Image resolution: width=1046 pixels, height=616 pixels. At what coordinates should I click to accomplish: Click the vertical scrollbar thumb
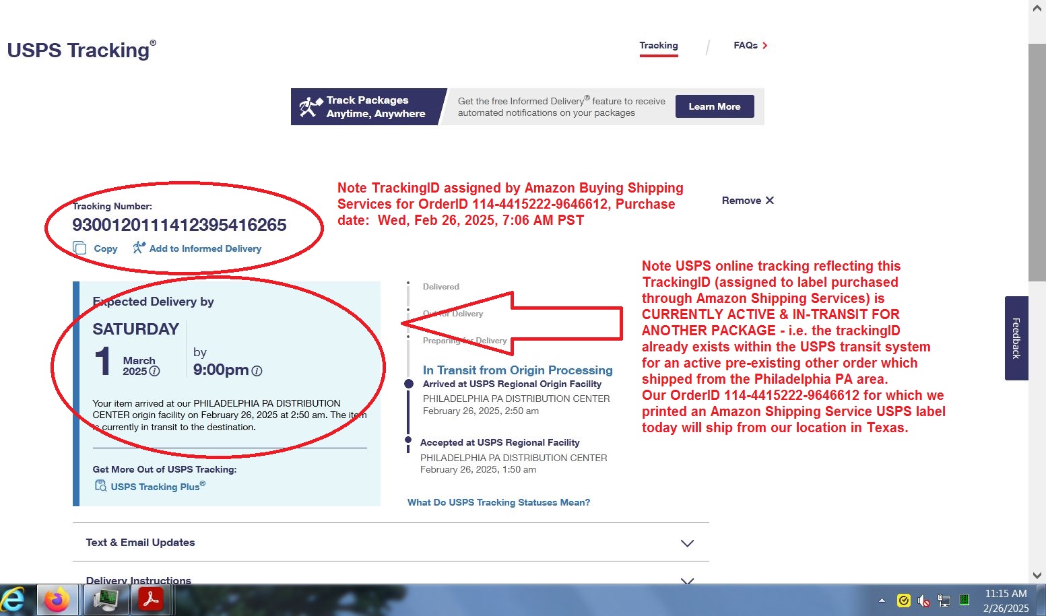point(1037,162)
